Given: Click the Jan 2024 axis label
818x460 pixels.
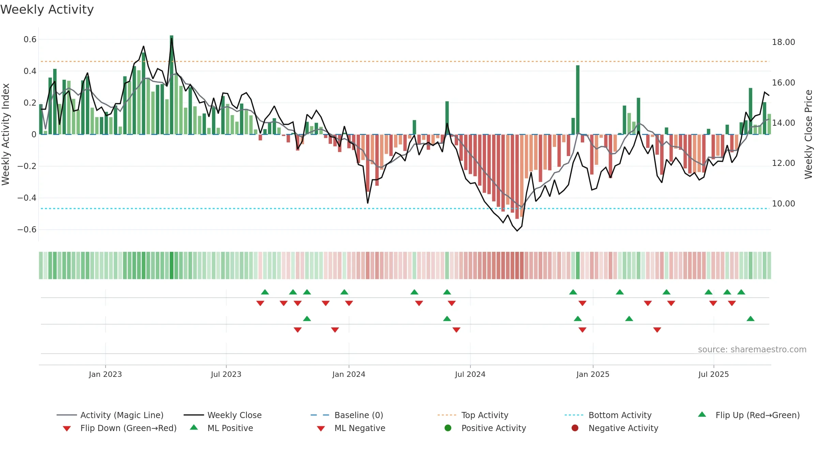Looking at the screenshot, I should (349, 374).
